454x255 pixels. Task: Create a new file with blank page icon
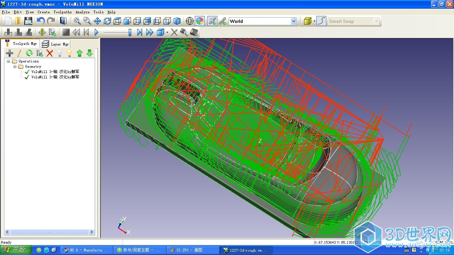[x=8, y=21]
